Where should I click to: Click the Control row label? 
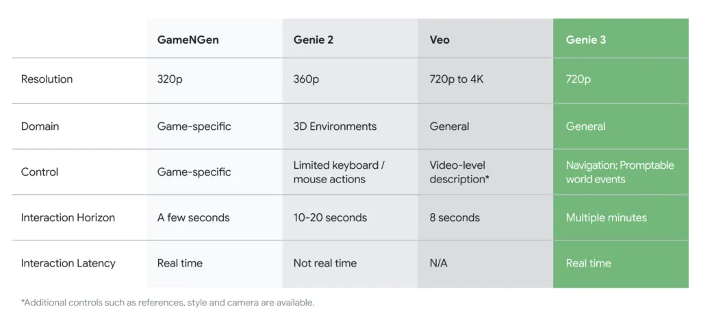[x=40, y=172]
